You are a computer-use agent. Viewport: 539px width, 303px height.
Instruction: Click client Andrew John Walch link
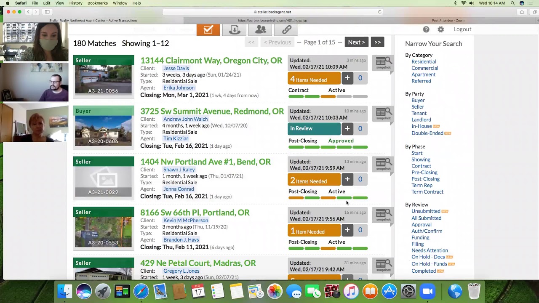pos(185,119)
